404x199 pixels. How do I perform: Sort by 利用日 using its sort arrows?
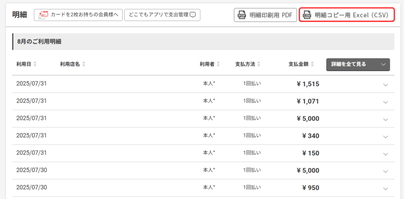[x=35, y=64]
